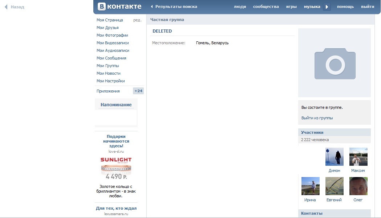
Task: Click Выйти из группы link
Action: coord(317,118)
